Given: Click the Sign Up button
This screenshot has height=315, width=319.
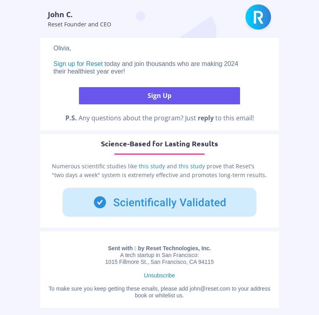Looking at the screenshot, I should click(x=159, y=96).
